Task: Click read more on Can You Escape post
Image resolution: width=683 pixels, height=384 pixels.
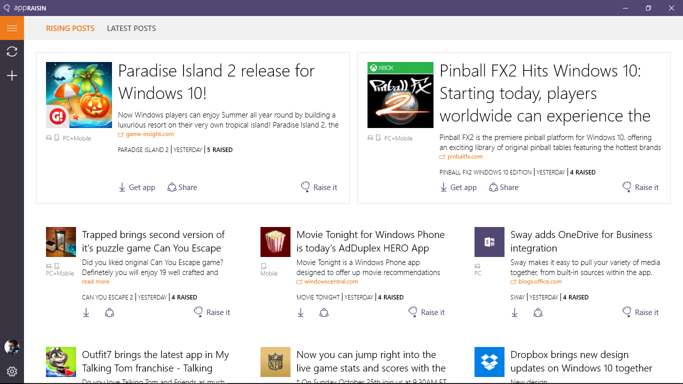Action: click(x=95, y=281)
